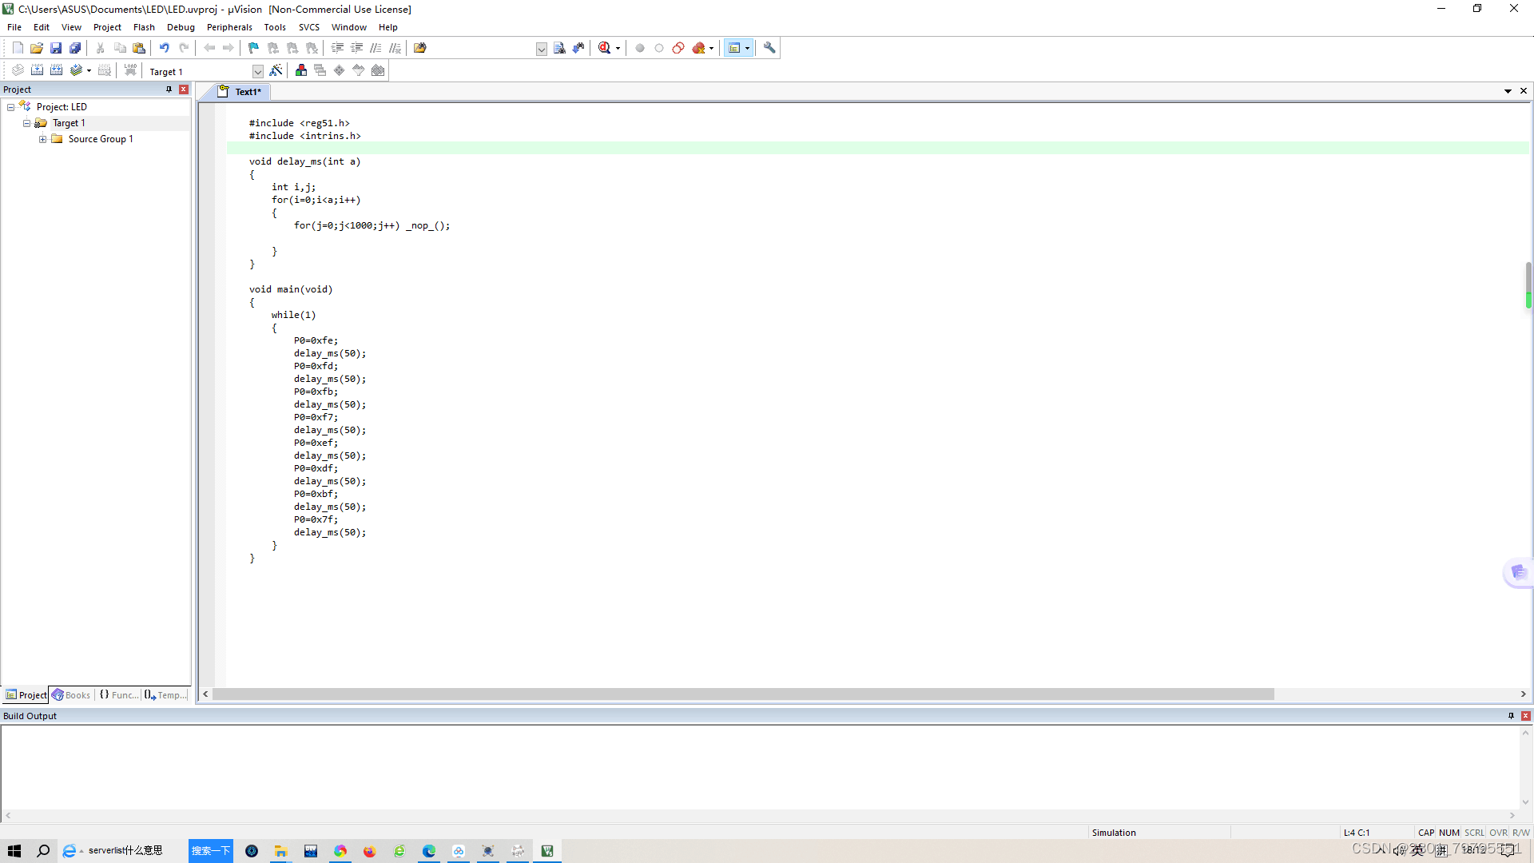The image size is (1534, 863).
Task: Click the New file icon
Action: (18, 48)
